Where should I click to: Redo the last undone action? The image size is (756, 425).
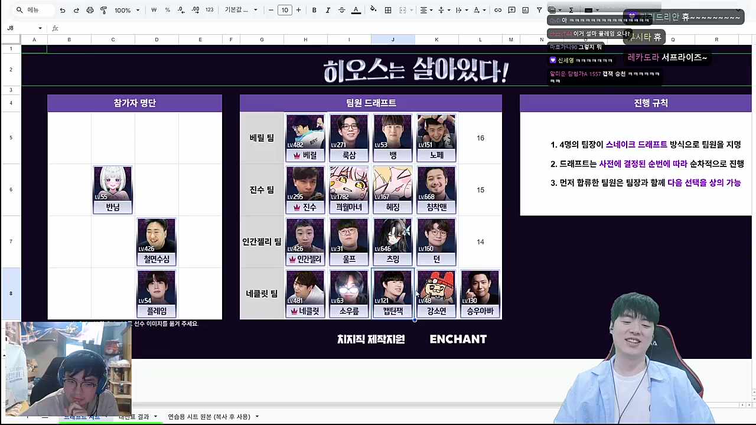[x=76, y=10]
